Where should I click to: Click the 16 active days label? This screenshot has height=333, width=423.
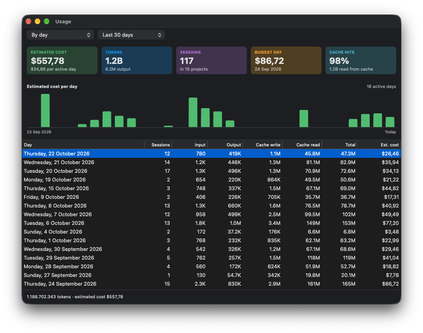[x=381, y=86]
